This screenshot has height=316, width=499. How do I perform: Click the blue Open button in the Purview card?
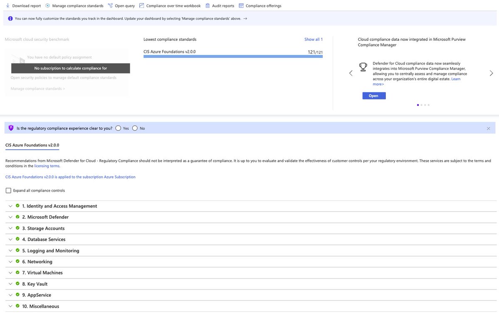coord(373,96)
